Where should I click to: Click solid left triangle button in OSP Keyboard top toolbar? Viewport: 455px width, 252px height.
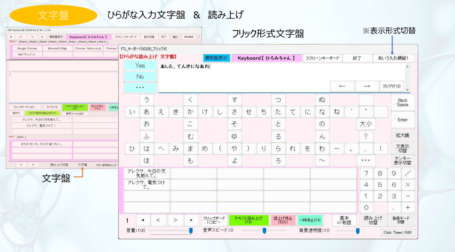pos(11,37)
